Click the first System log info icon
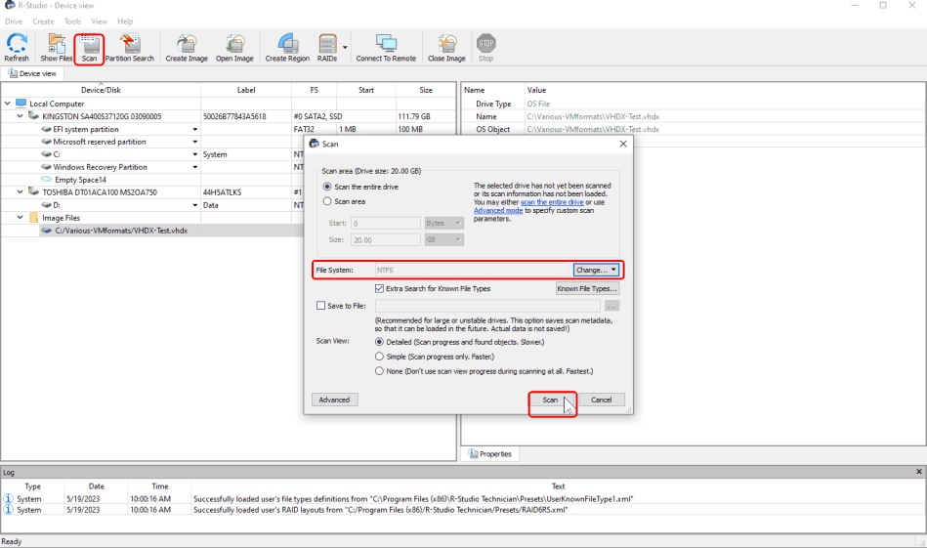The image size is (927, 548). tap(8, 499)
